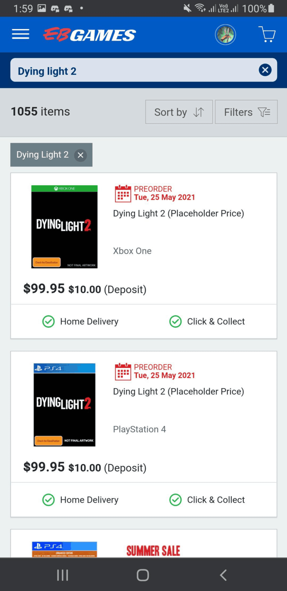The width and height of the screenshot is (287, 591).
Task: Tap the PlayStation 4 preorder calendar icon
Action: point(123,372)
